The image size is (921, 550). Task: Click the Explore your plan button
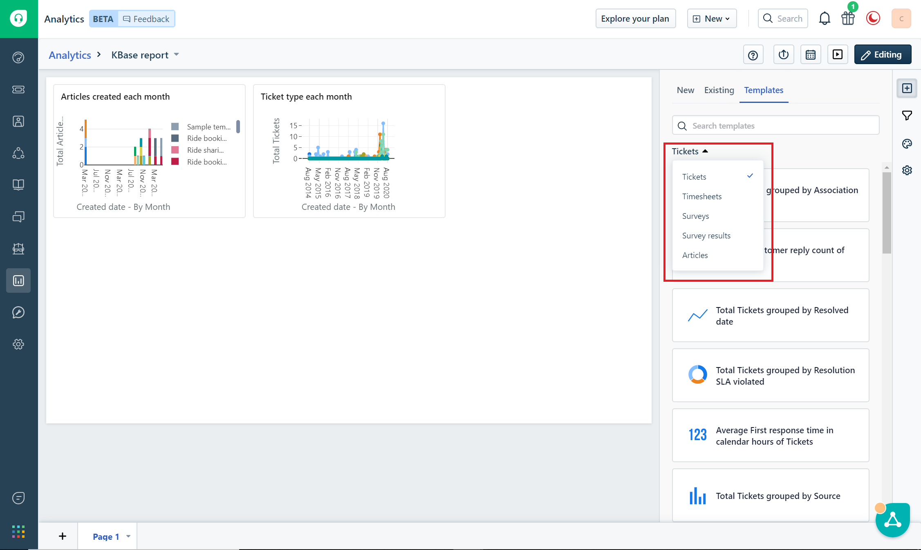[x=635, y=19]
